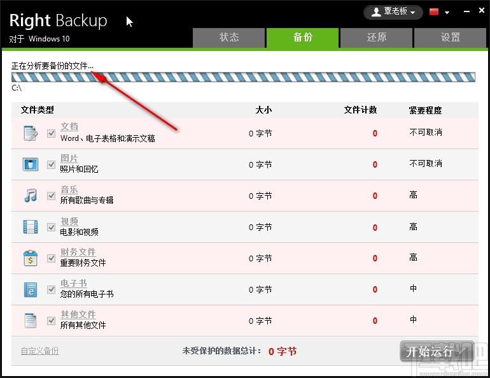This screenshot has width=490, height=378.
Task: Switch to the 状态 status tab
Action: 228,38
